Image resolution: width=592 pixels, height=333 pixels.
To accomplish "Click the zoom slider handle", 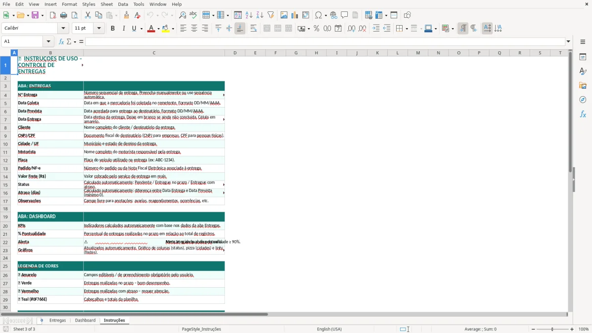I will [553, 329].
